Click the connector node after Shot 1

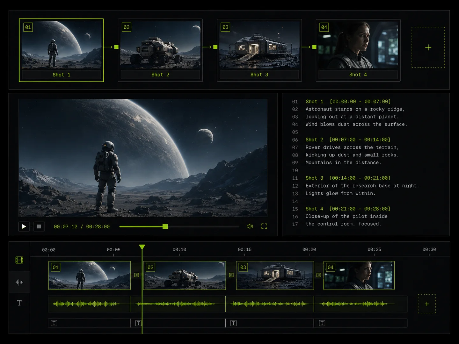tap(116, 47)
